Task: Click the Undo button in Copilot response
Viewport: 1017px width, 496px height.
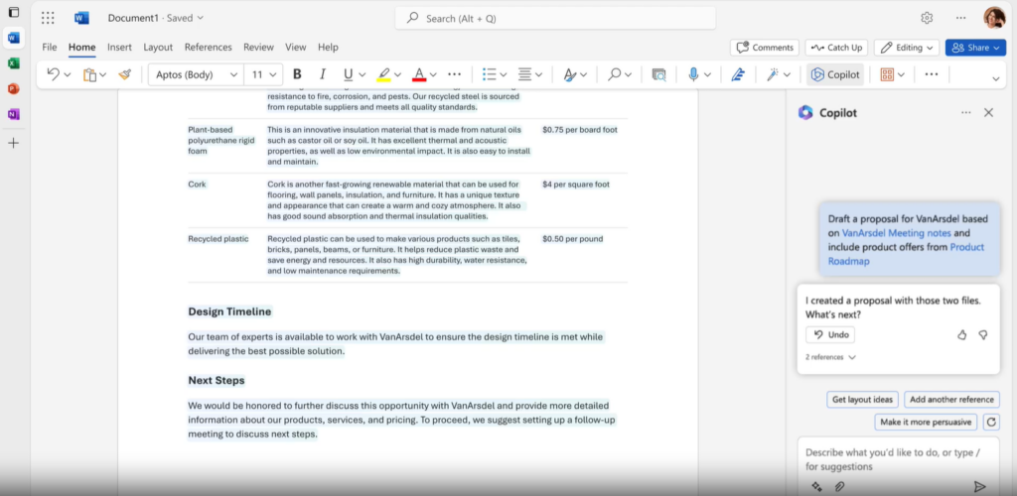Action: click(x=830, y=335)
